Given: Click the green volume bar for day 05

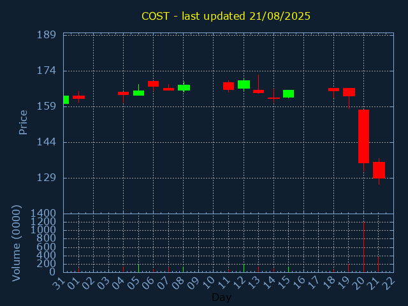Looking at the screenshot, I should (138, 268).
